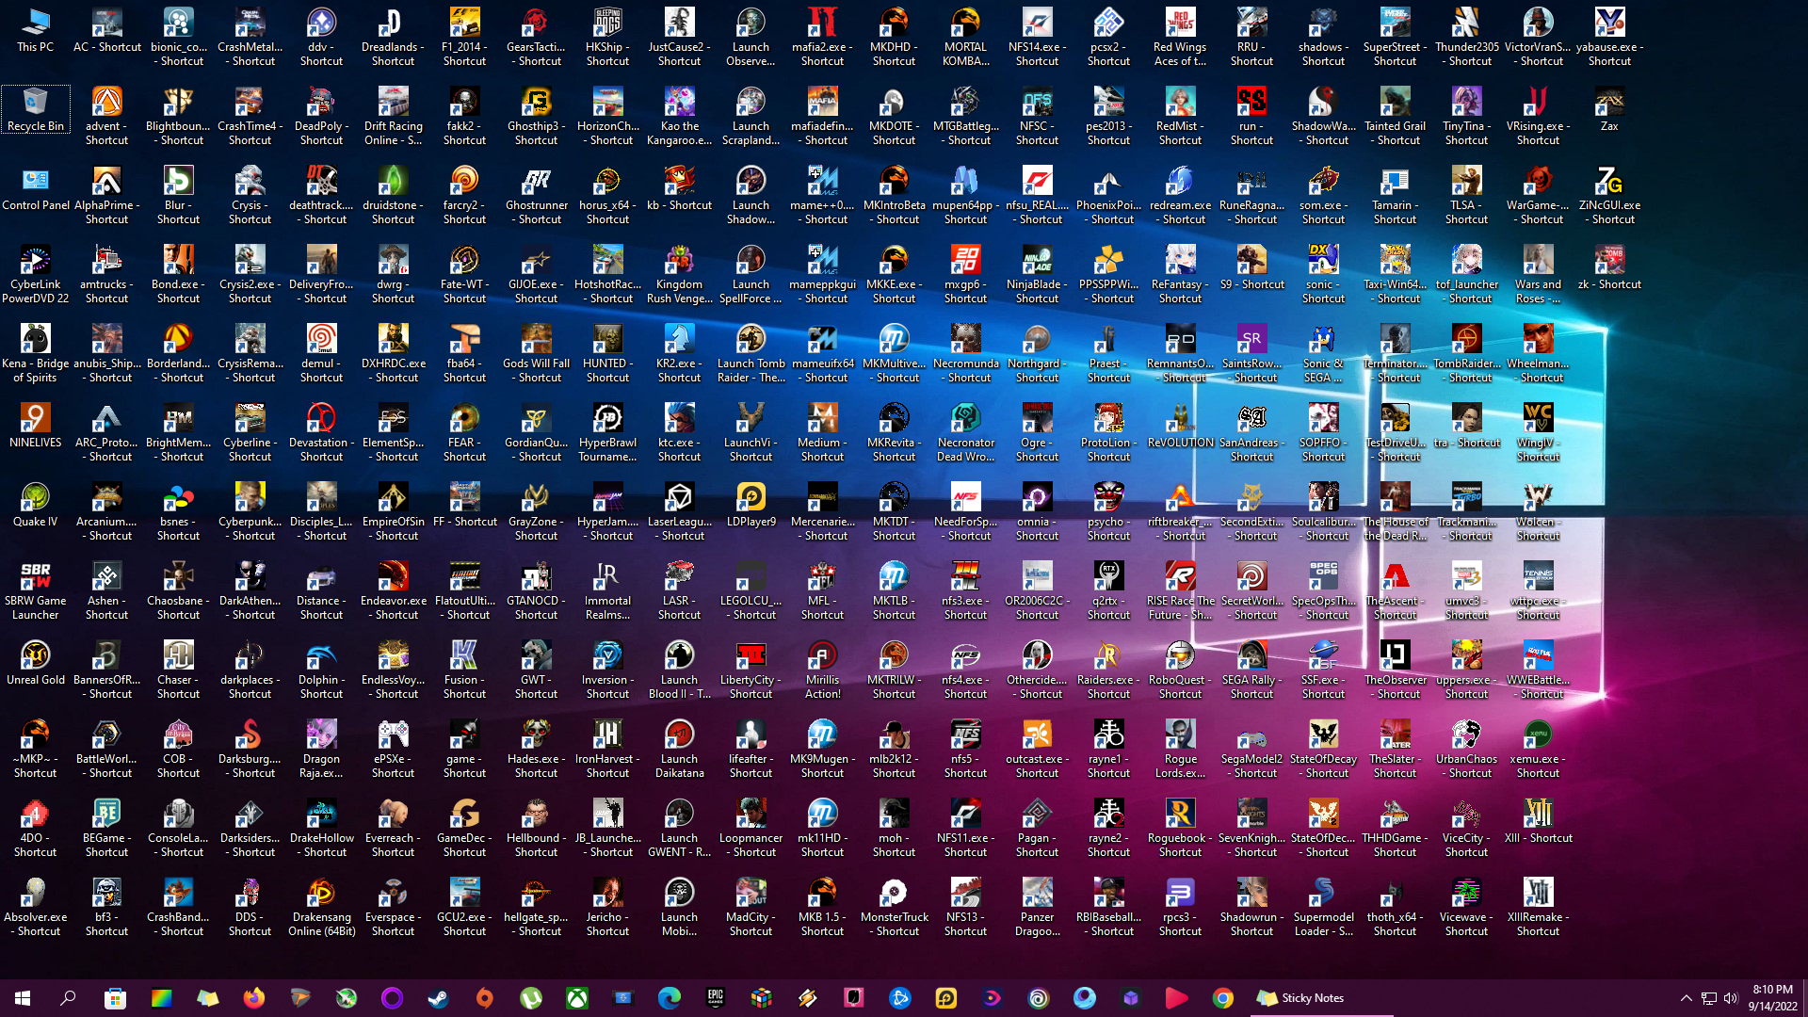
Task: Select the Control Panel desktop icon
Action: 36,188
